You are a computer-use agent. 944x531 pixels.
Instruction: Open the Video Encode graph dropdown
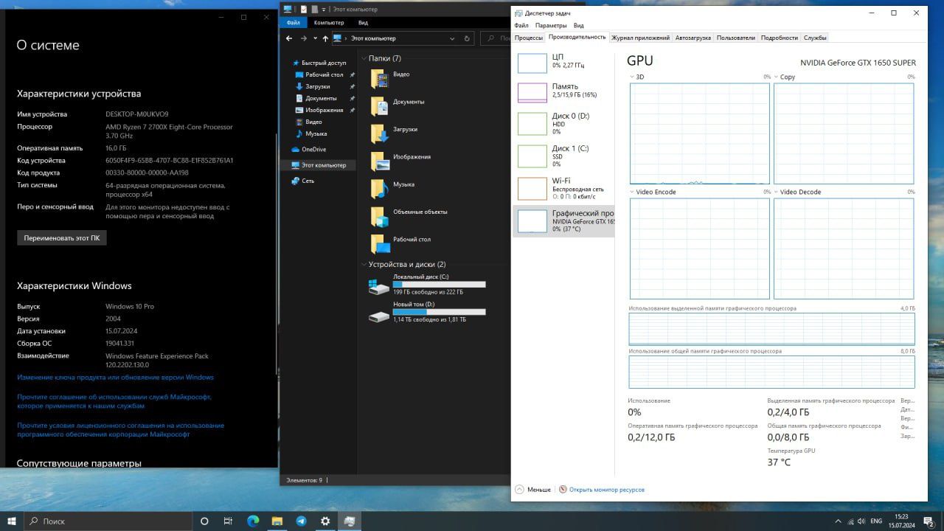[x=632, y=192]
